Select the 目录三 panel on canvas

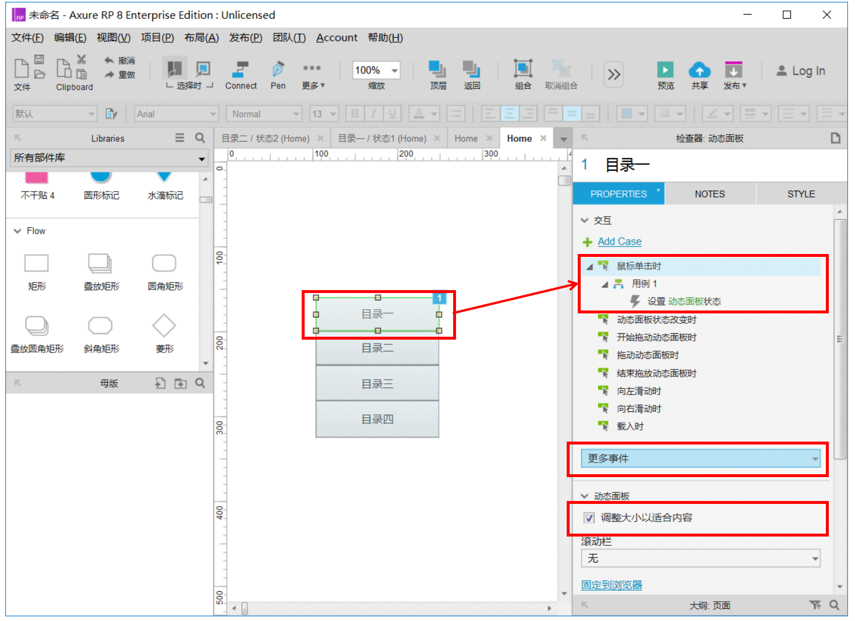[x=377, y=384]
